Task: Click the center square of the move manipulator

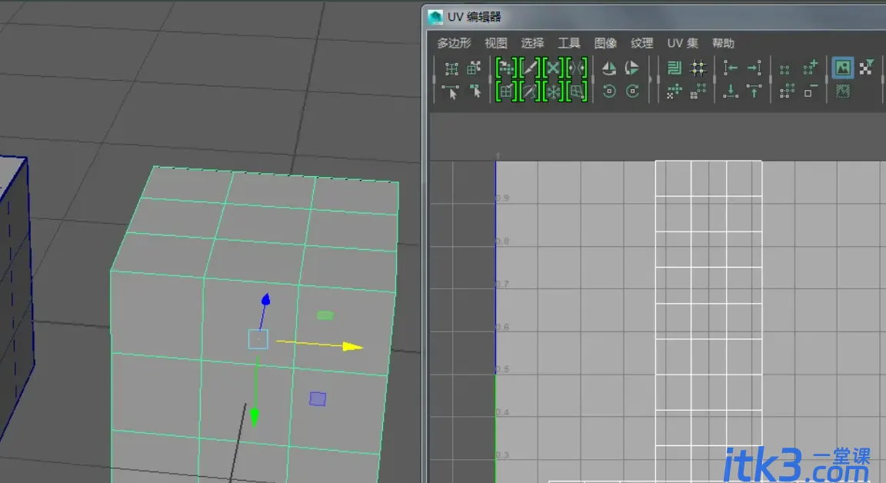Action: [x=258, y=339]
